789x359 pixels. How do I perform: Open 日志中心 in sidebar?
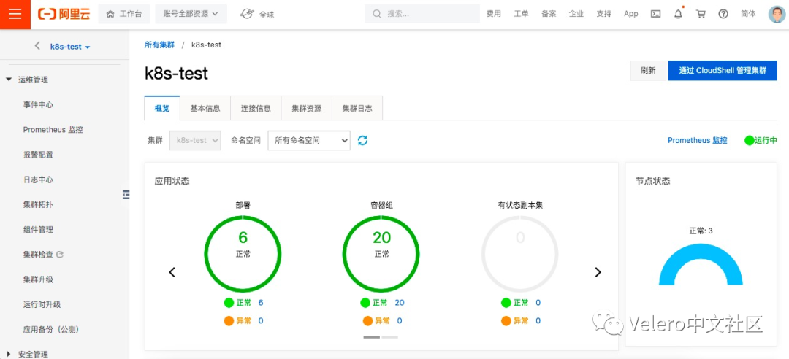[38, 179]
